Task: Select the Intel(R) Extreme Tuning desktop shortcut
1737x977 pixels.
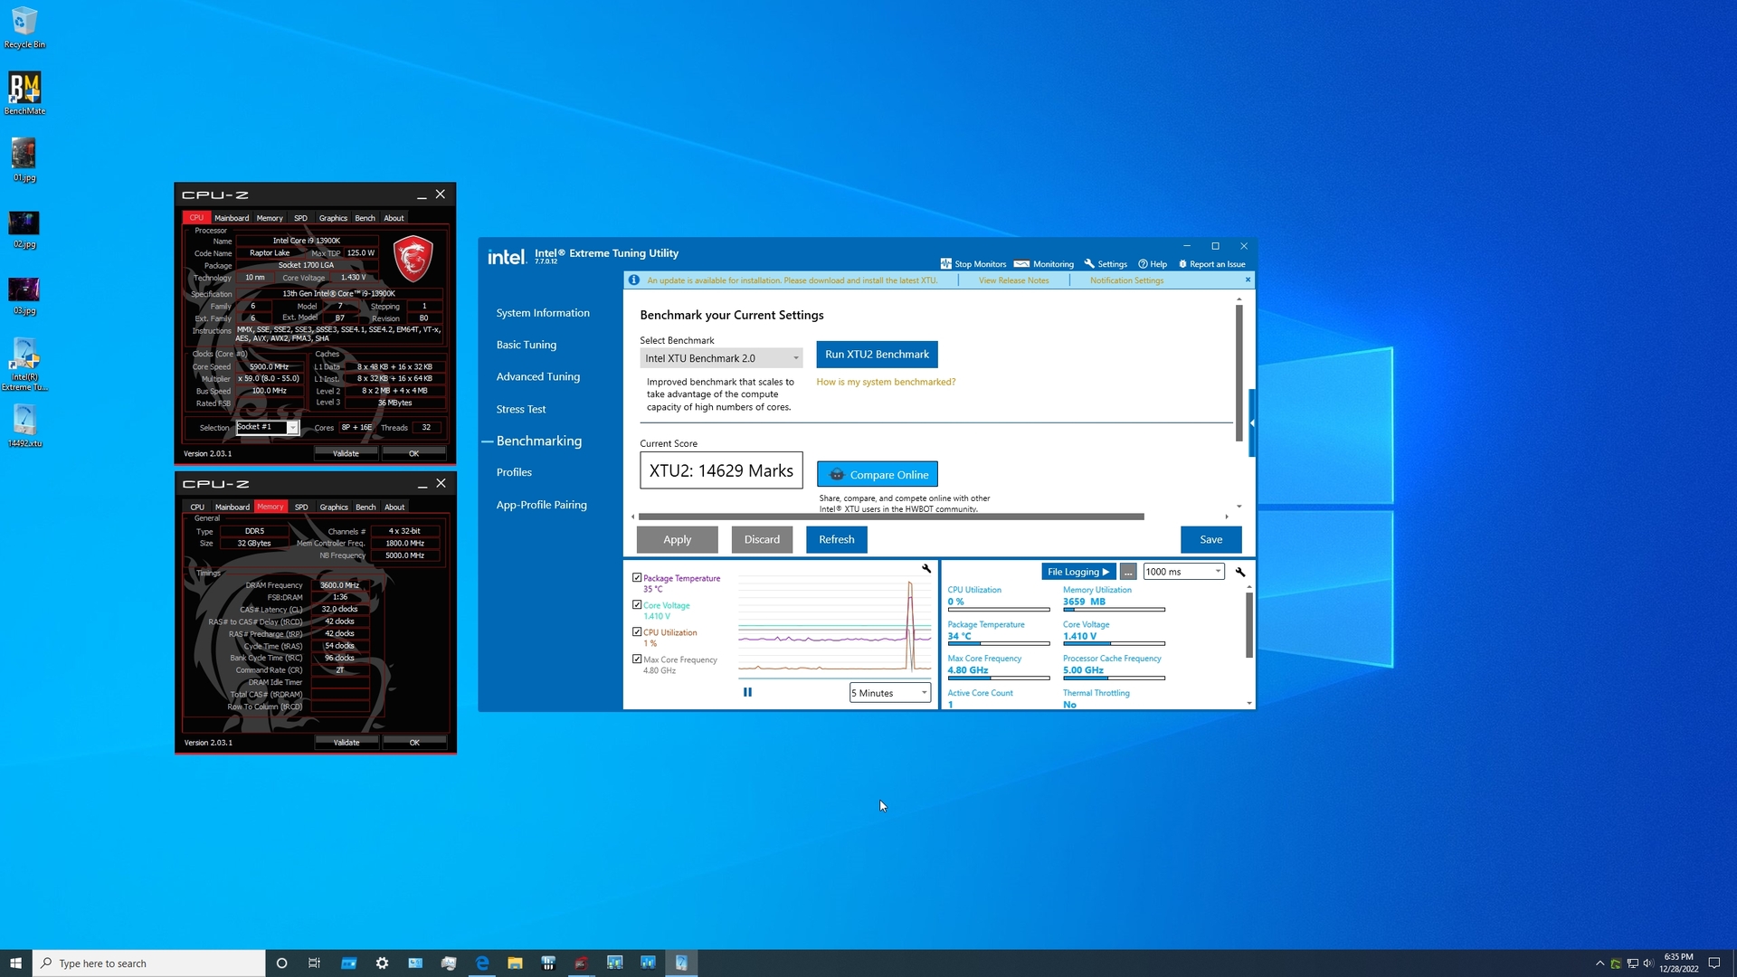Action: pyautogui.click(x=24, y=364)
